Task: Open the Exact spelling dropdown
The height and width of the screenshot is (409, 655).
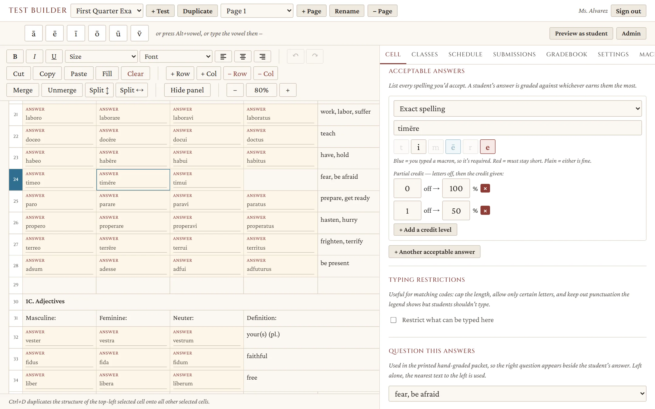Action: (x=518, y=109)
